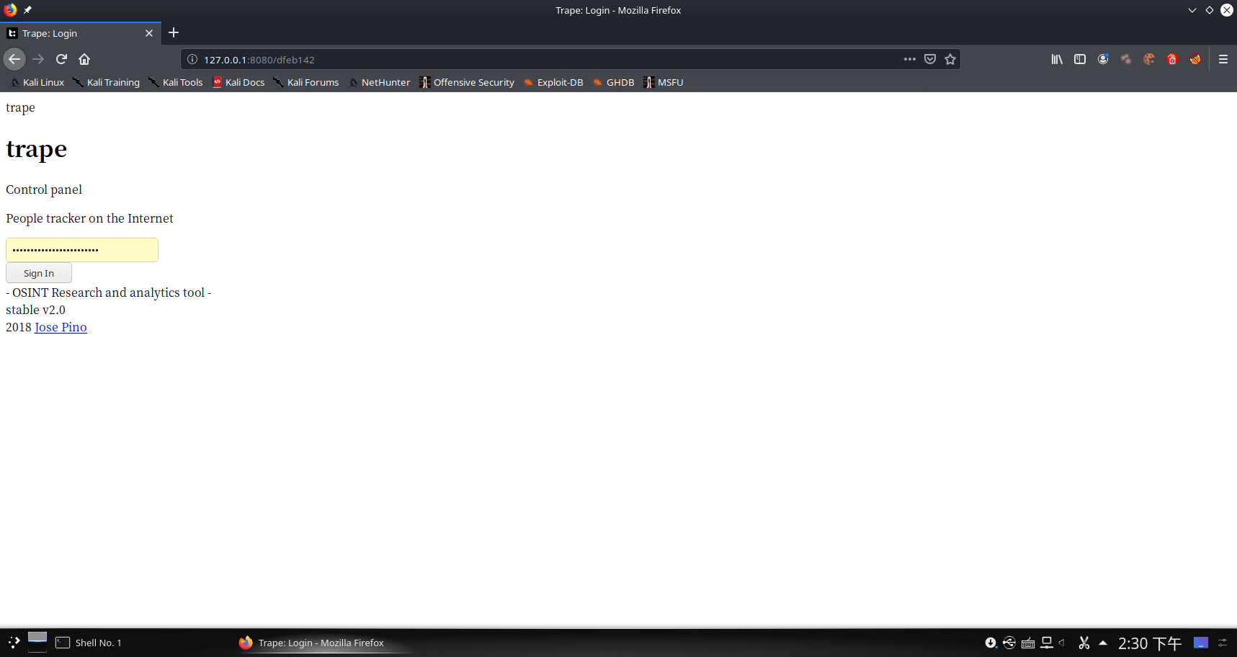Click the show desktop purple icon
The width and height of the screenshot is (1237, 657).
(1201, 643)
